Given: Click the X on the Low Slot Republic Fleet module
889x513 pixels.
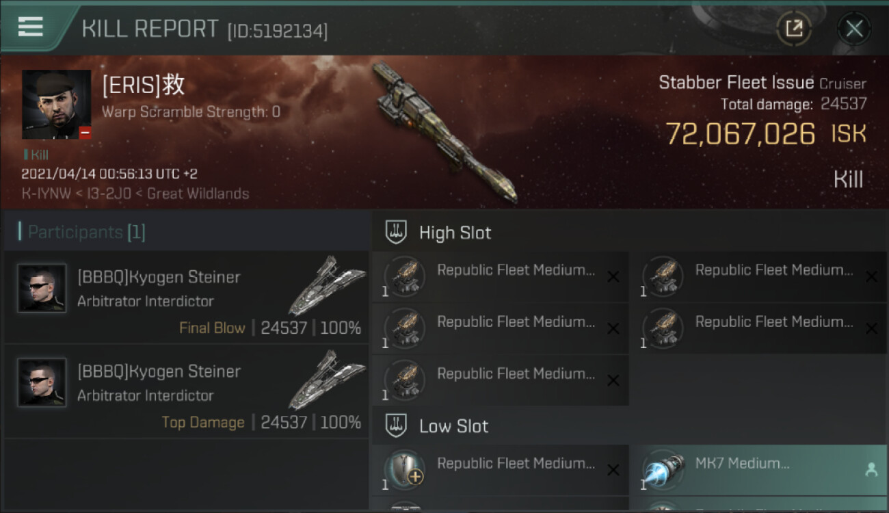Looking at the screenshot, I should pyautogui.click(x=613, y=470).
